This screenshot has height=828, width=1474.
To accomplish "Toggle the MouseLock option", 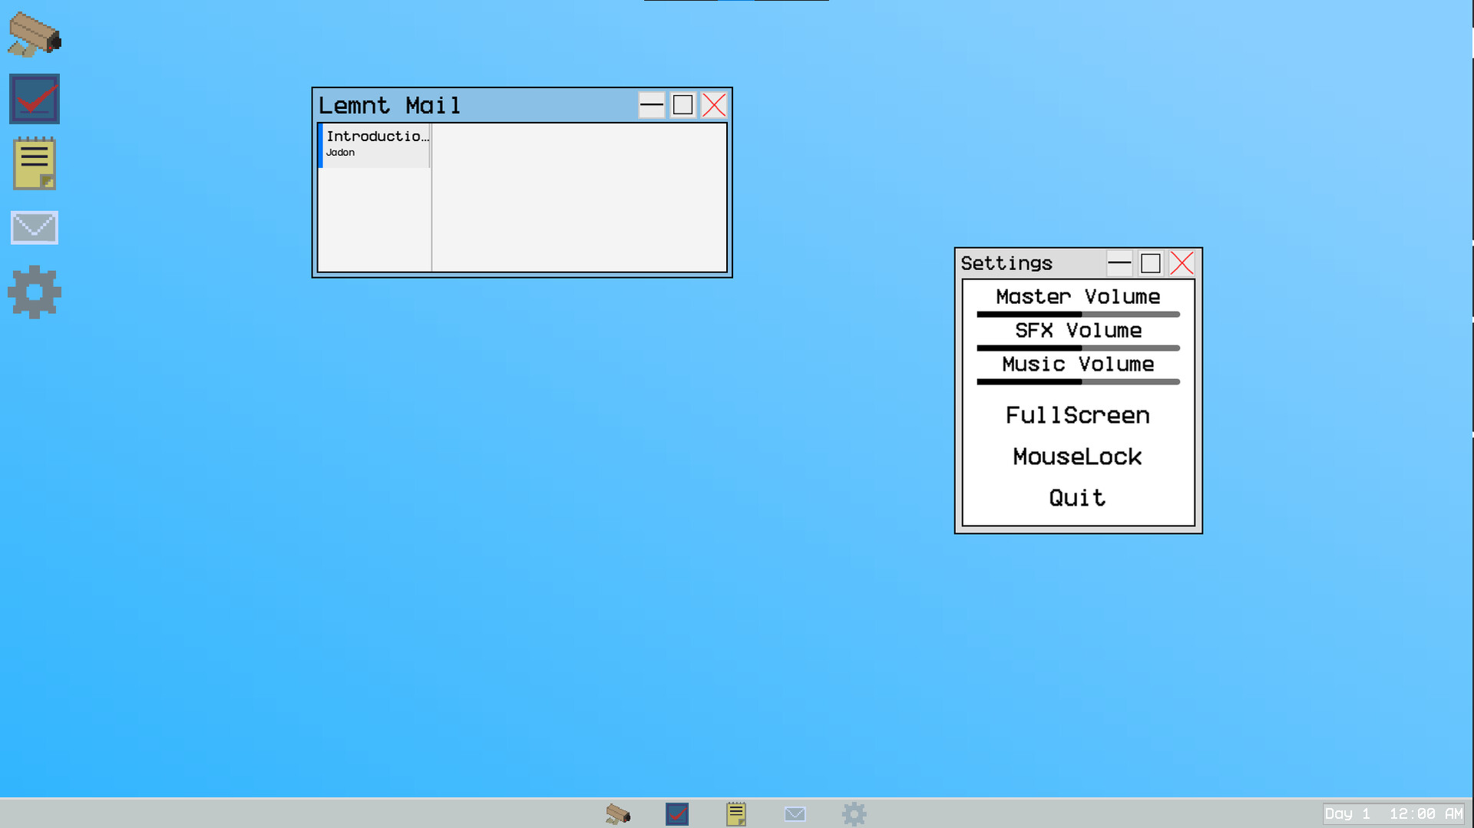I will tap(1078, 457).
